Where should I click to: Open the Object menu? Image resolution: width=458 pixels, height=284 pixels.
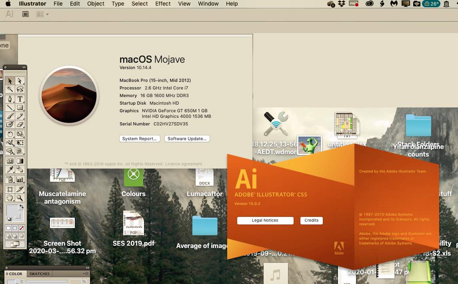click(x=96, y=4)
